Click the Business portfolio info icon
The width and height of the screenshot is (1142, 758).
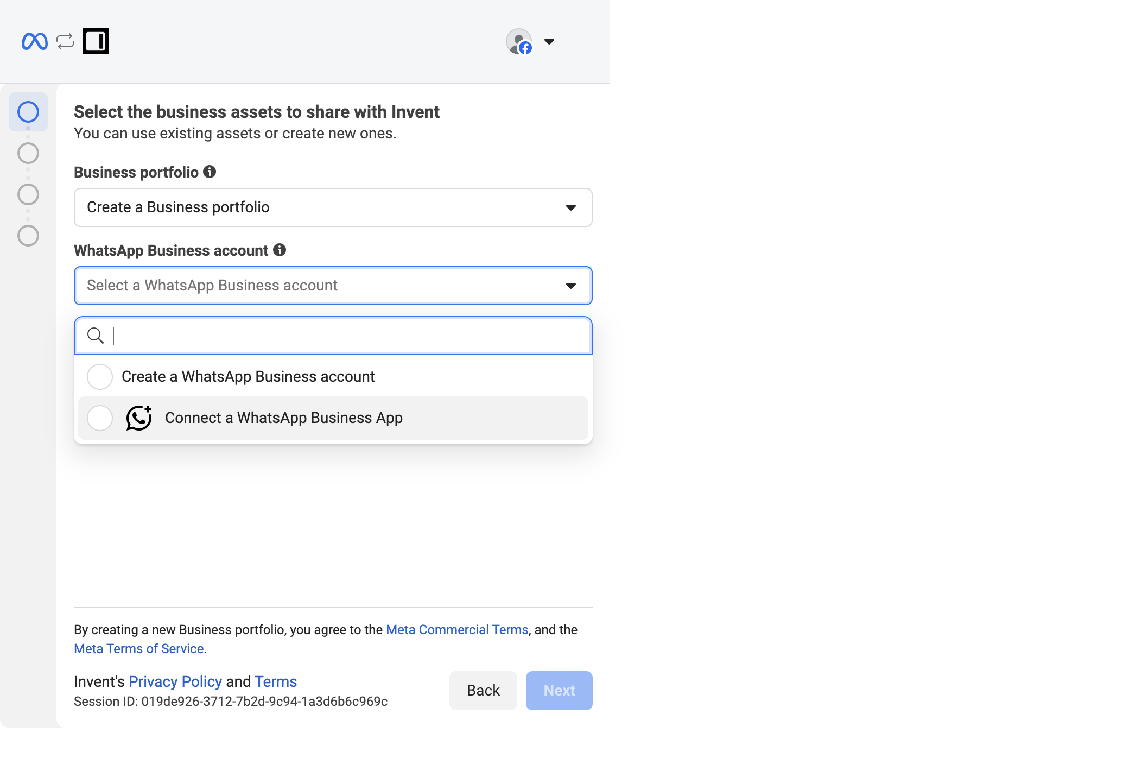point(210,172)
